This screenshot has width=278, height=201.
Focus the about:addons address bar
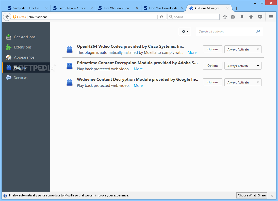click(x=92, y=17)
